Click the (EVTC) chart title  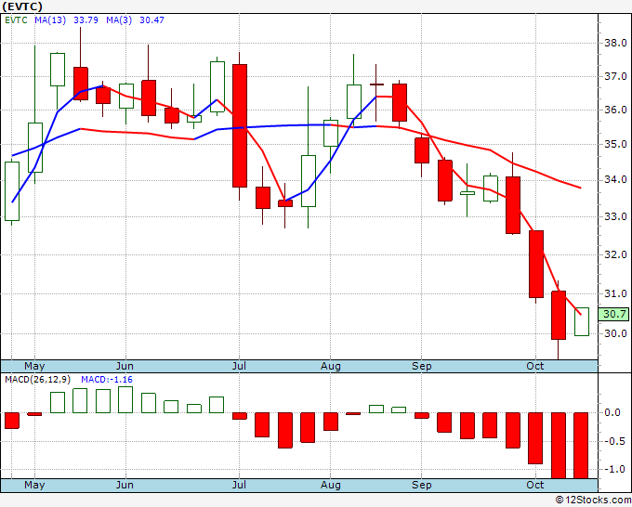[x=21, y=6]
